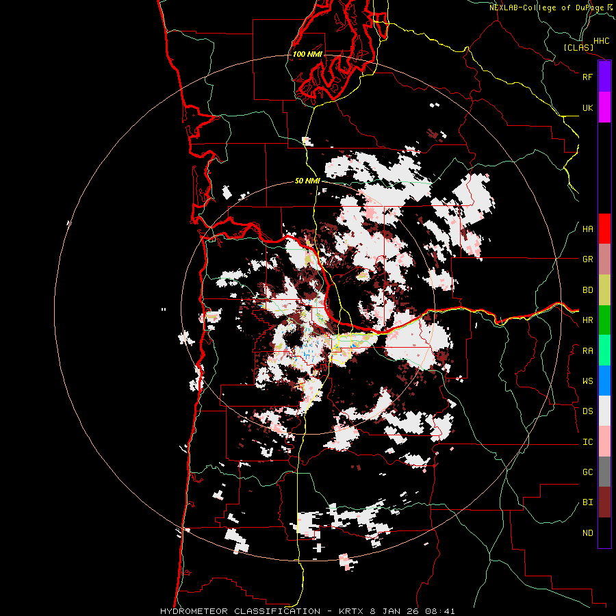Click the WS legend label
This screenshot has height=616, width=616.
tap(587, 381)
